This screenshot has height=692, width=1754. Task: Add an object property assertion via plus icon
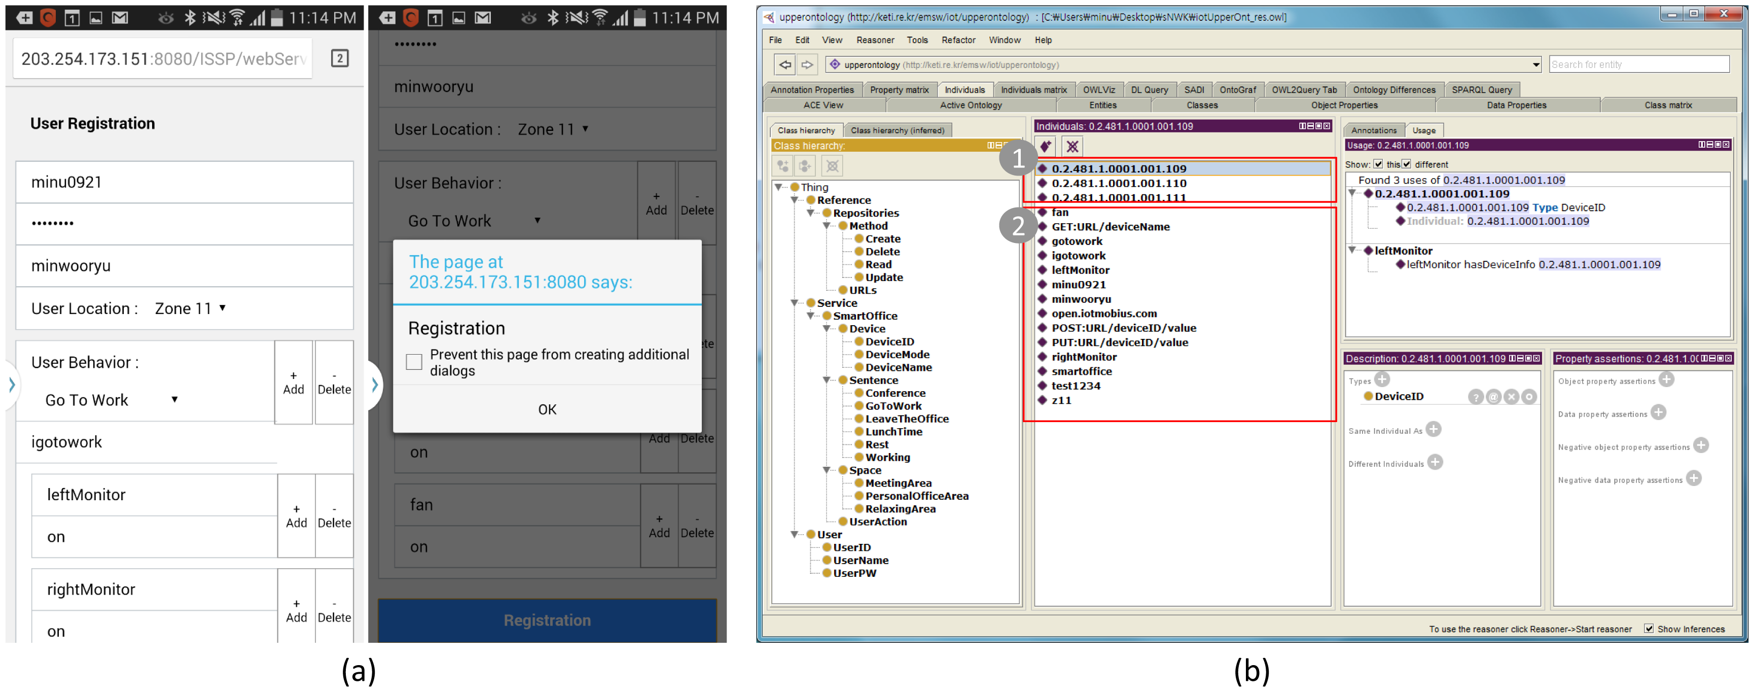(1666, 379)
